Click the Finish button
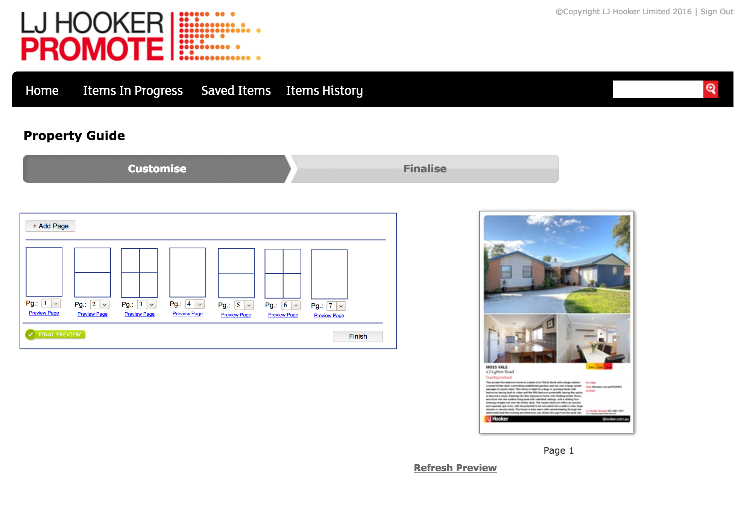Viewport: 741px width, 523px height. pos(359,335)
